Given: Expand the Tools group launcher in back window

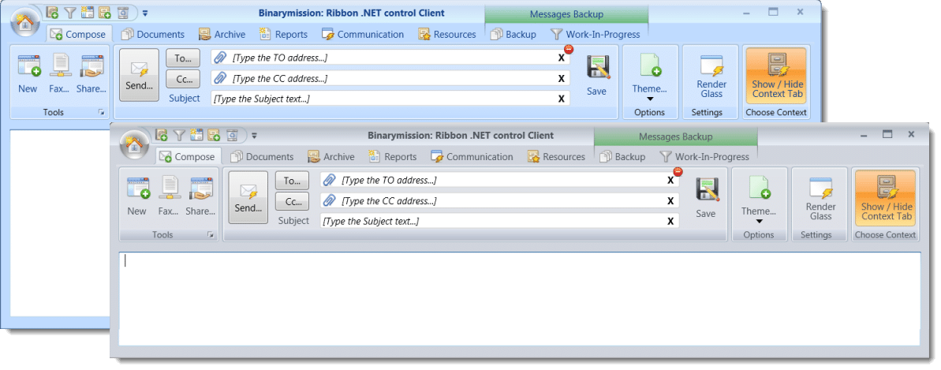Looking at the screenshot, I should point(102,112).
